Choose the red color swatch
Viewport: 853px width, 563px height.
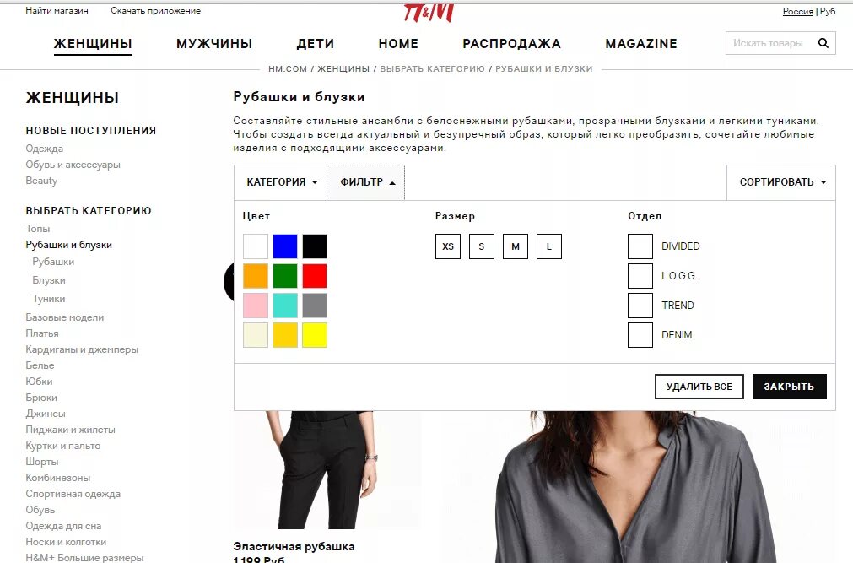coord(315,275)
